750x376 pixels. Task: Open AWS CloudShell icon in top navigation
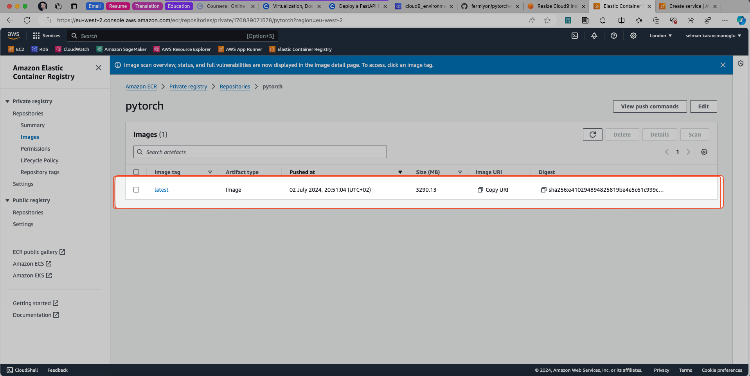[575, 36]
